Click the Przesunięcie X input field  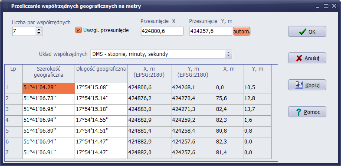pos(162,31)
